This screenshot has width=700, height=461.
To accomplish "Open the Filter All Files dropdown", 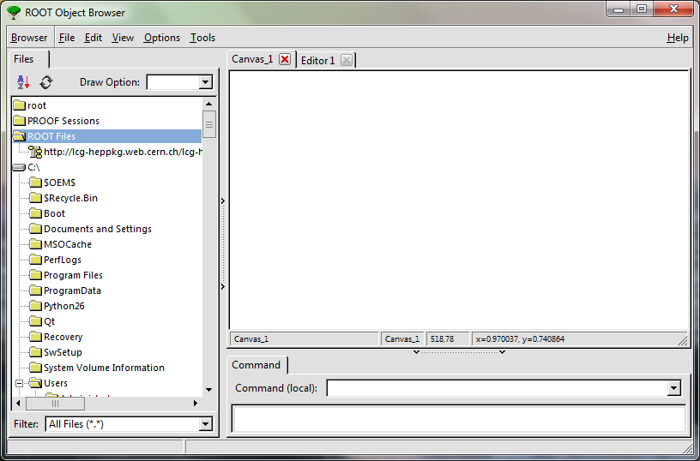I will tap(205, 424).
